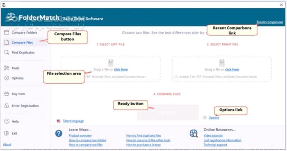Close the FolderMatch window
The image size is (287, 151).
(281, 5)
